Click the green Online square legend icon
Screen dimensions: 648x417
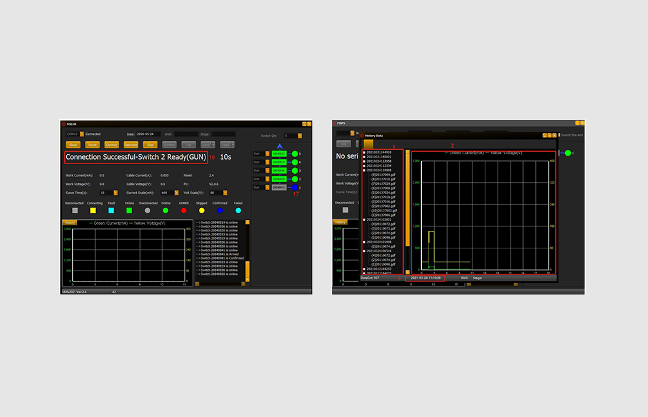click(130, 211)
